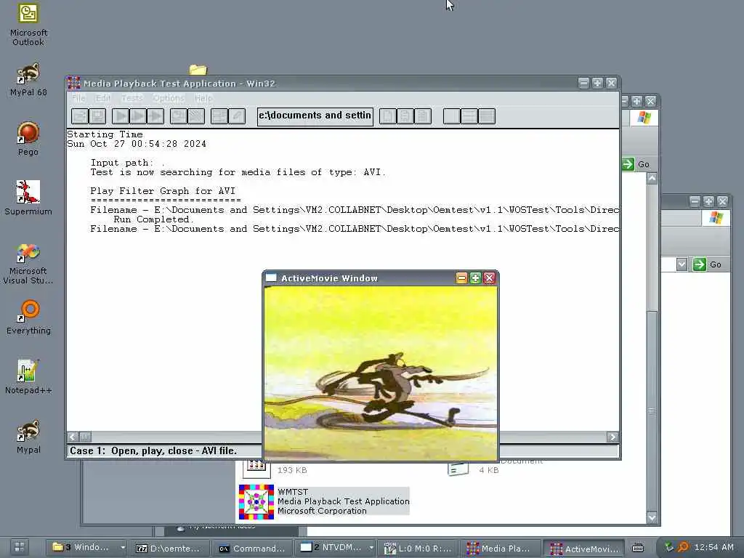This screenshot has width=744, height=558.
Task: Click the leftmost play-arrow toolbar button
Action: coord(121,116)
